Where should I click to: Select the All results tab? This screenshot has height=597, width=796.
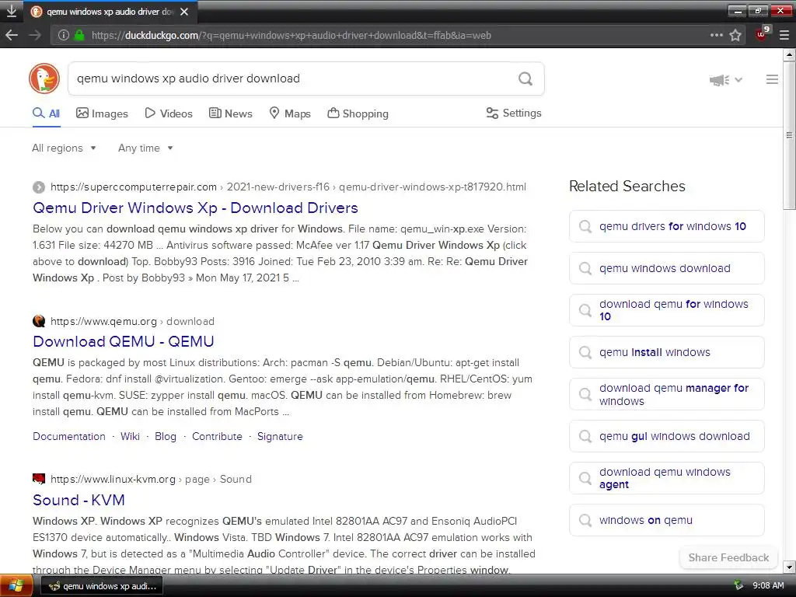pyautogui.click(x=46, y=113)
